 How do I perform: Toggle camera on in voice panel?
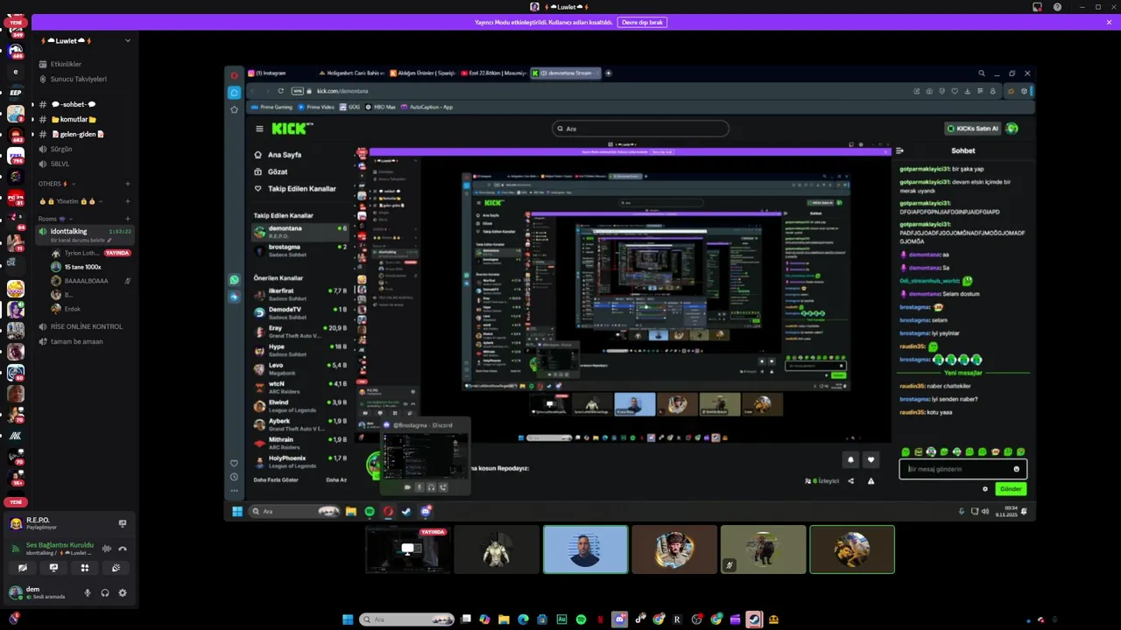click(x=23, y=568)
